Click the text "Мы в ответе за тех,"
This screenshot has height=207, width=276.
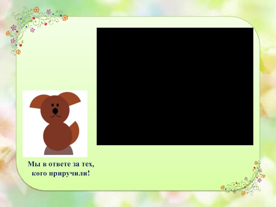(x=61, y=164)
